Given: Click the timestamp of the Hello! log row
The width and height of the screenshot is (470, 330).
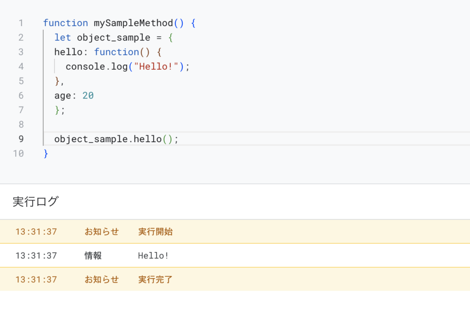Looking at the screenshot, I should pos(36,256).
